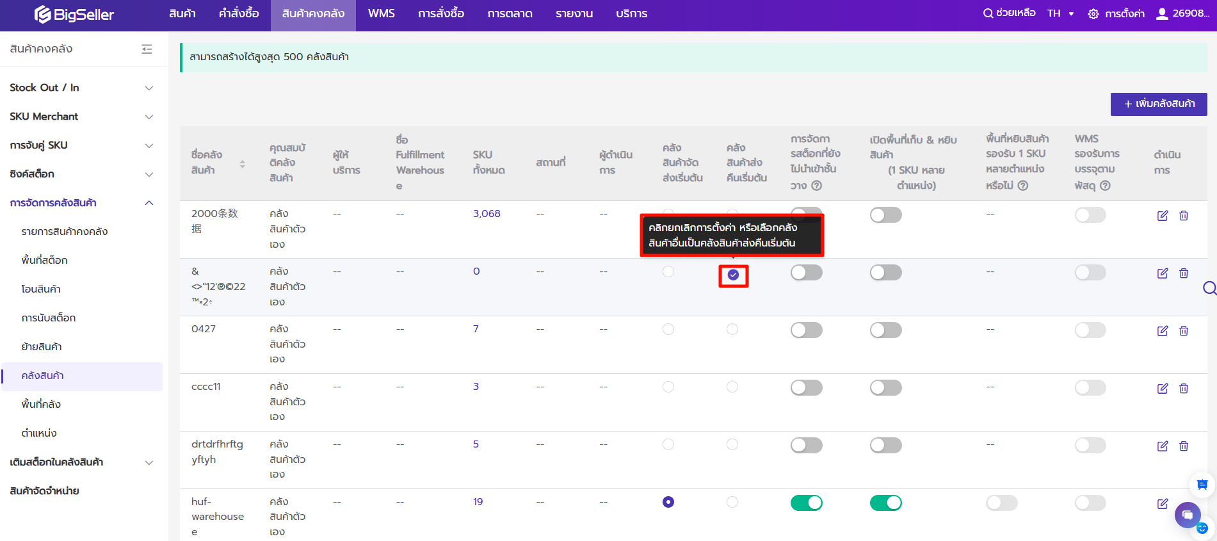This screenshot has width=1217, height=541.
Task: Open the user account 26908 menu
Action: click(x=1183, y=13)
